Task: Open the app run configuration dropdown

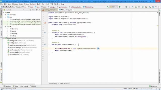Action: tap(113, 7)
